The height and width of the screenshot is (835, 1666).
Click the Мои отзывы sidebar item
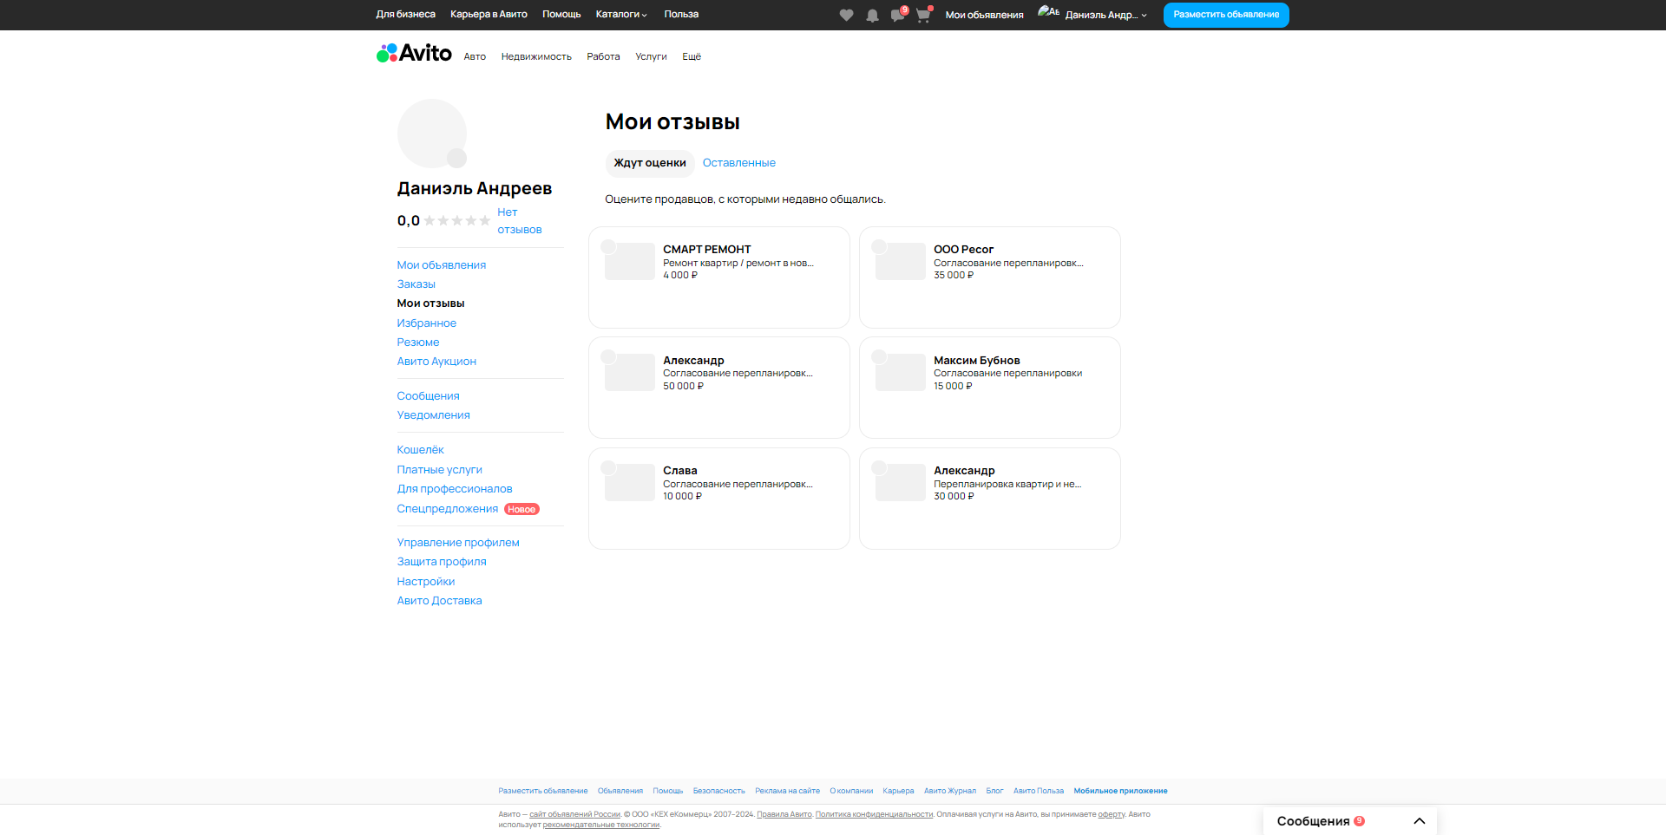430,303
